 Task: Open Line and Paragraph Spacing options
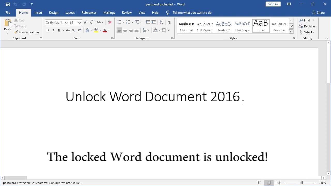tap(146, 30)
